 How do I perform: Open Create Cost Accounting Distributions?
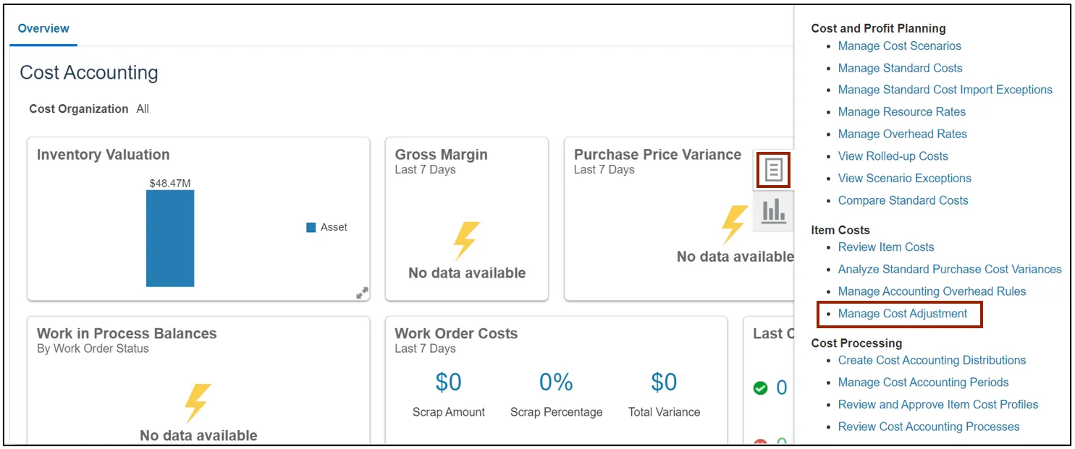[932, 360]
